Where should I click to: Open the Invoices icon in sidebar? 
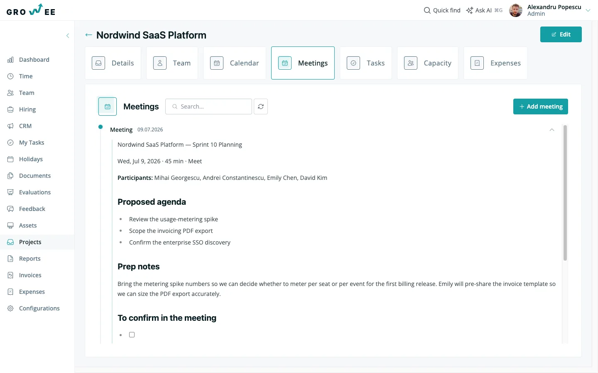[10, 275]
